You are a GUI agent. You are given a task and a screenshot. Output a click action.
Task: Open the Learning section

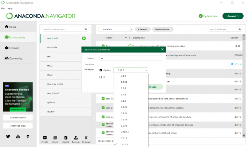pyautogui.click(x=12, y=48)
